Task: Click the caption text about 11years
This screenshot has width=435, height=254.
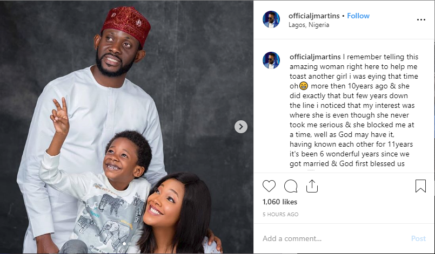Action: pyautogui.click(x=351, y=144)
